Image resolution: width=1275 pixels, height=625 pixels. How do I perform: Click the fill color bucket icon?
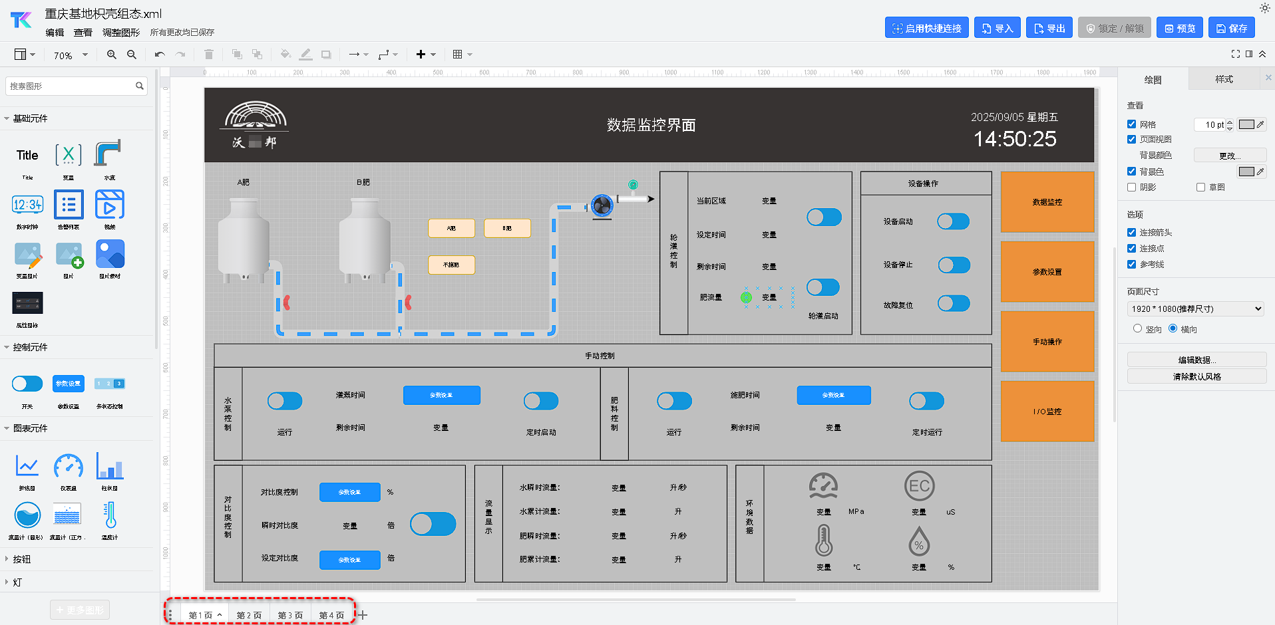[x=285, y=55]
